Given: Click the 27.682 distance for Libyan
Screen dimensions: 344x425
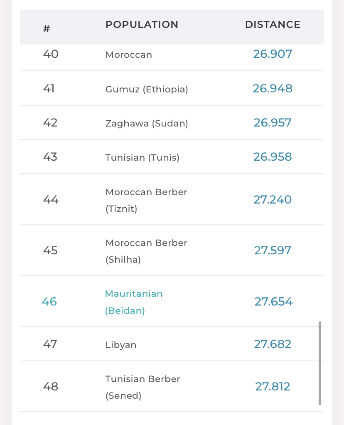Looking at the screenshot, I should coord(273,344).
